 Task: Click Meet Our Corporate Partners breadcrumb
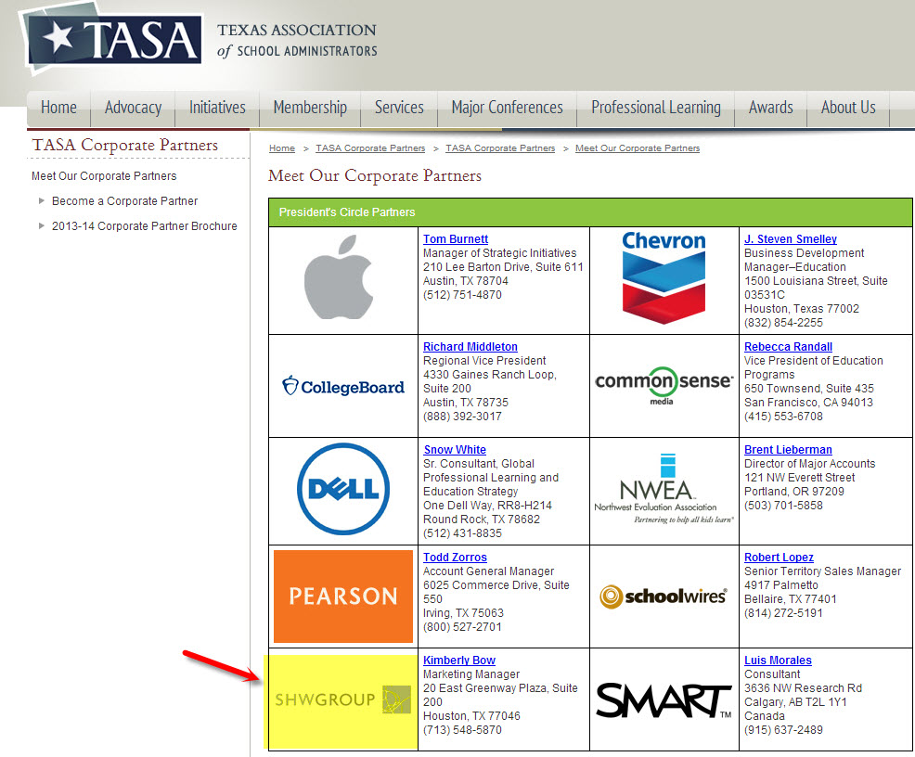638,148
